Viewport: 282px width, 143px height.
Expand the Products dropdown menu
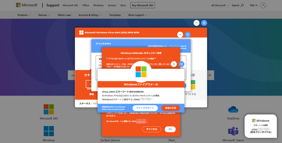point(24,15)
